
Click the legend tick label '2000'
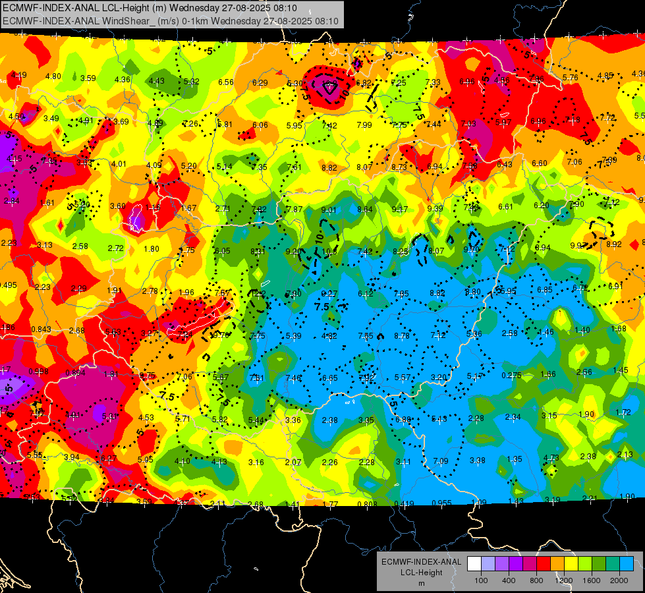tap(619, 580)
